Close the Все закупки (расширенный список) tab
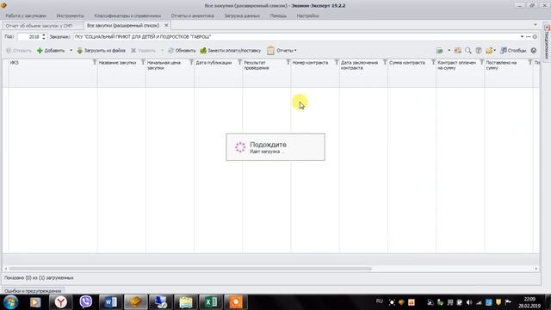Viewport: 551px width, 310px height. 166,25
